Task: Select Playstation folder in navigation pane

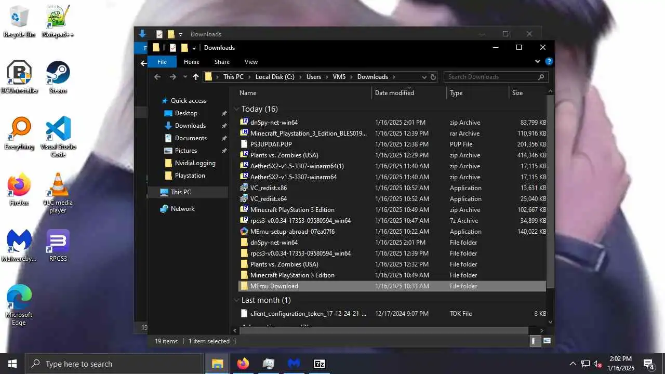Action: (190, 176)
